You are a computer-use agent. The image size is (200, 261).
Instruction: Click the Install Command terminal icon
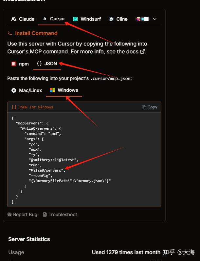pyautogui.click(x=10, y=33)
